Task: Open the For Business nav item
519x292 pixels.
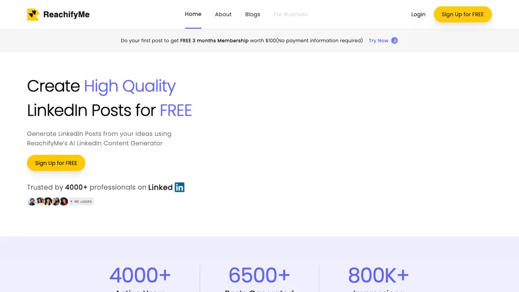Action: tap(290, 15)
